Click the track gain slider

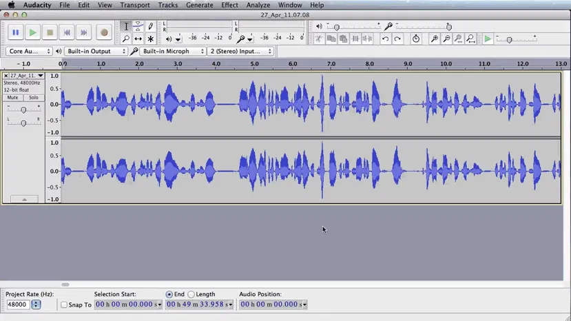(23, 110)
